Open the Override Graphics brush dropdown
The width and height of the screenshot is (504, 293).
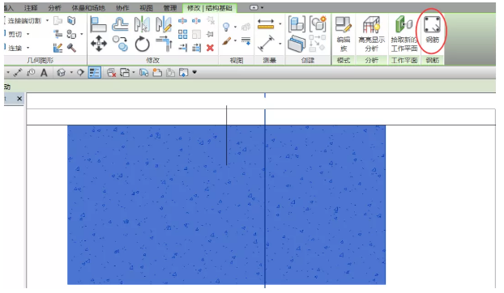coord(235,40)
